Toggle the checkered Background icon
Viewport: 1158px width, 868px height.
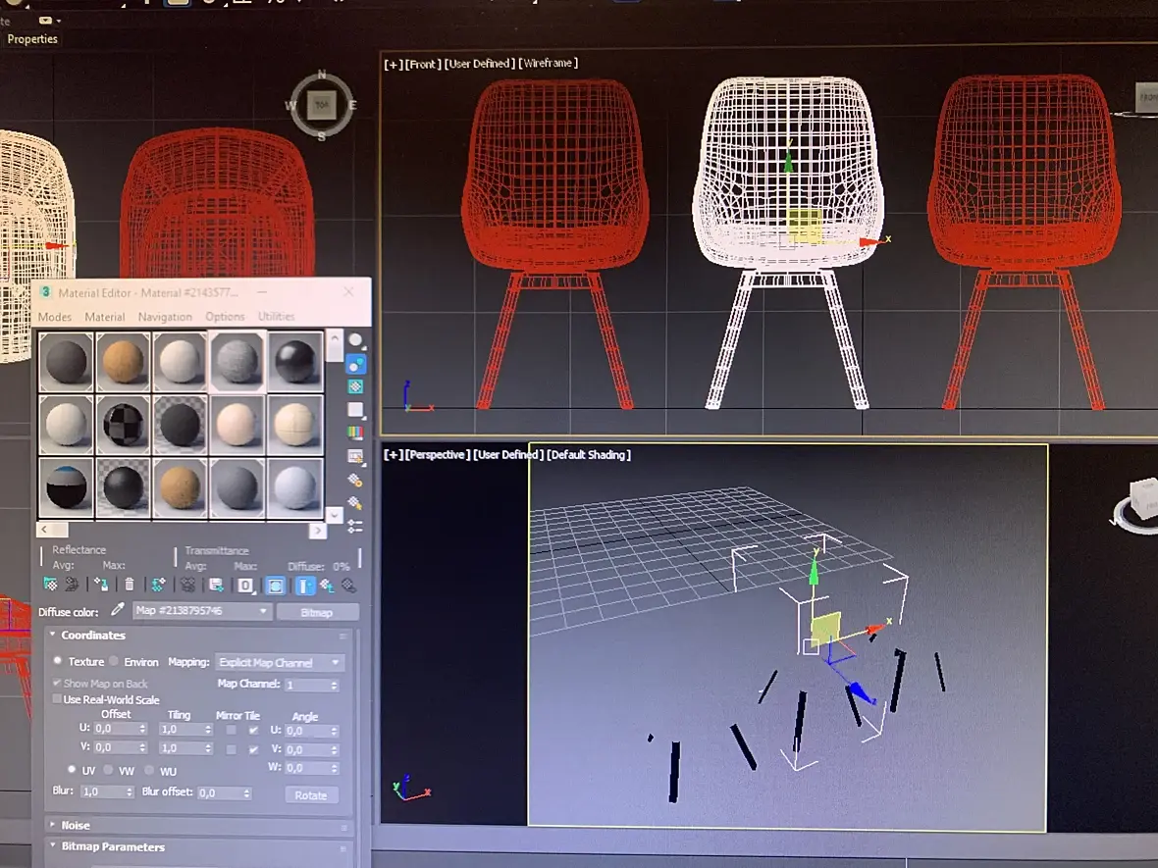[356, 386]
